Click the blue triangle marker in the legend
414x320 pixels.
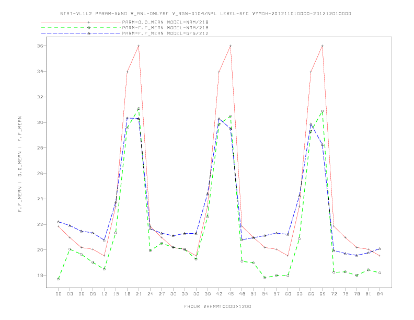89,33
